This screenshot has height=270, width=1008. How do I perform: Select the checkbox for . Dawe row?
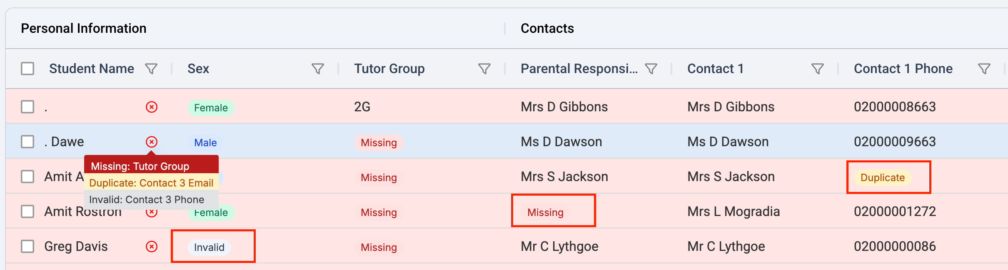(x=27, y=142)
